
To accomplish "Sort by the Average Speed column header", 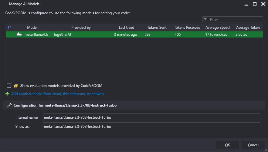I will 217,28.
